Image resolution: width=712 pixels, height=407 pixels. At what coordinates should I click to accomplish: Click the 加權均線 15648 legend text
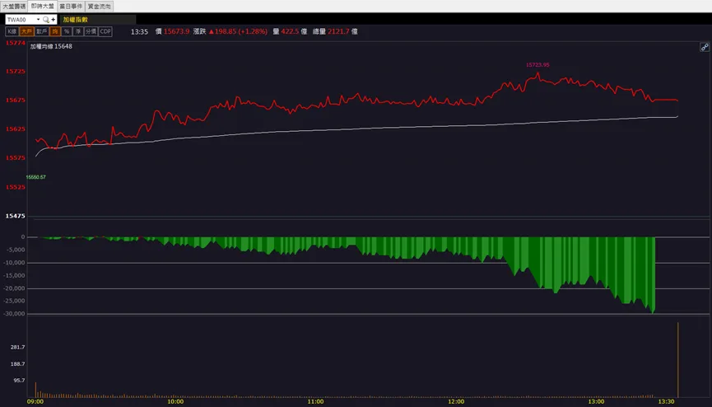pyautogui.click(x=51, y=46)
